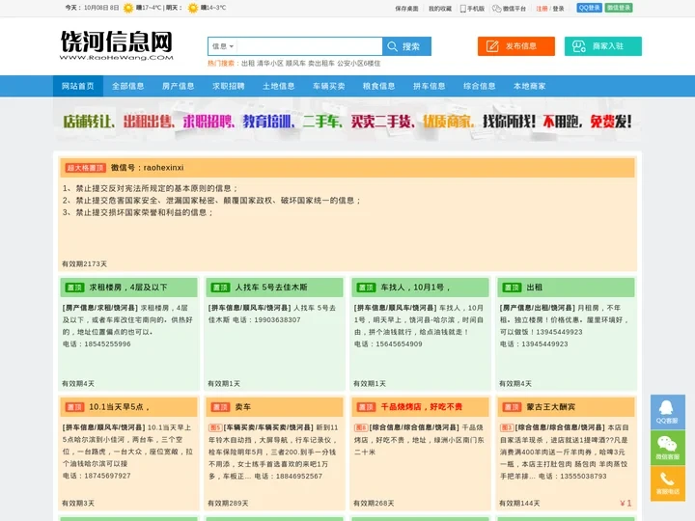695x521 pixels.
Task: Click the green 商家入驻 button
Action: point(602,46)
